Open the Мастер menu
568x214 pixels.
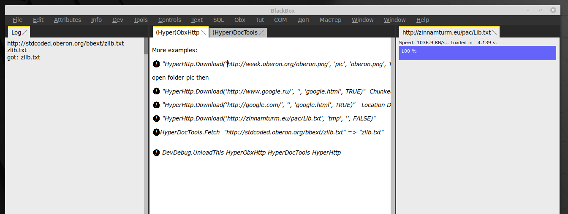point(330,20)
